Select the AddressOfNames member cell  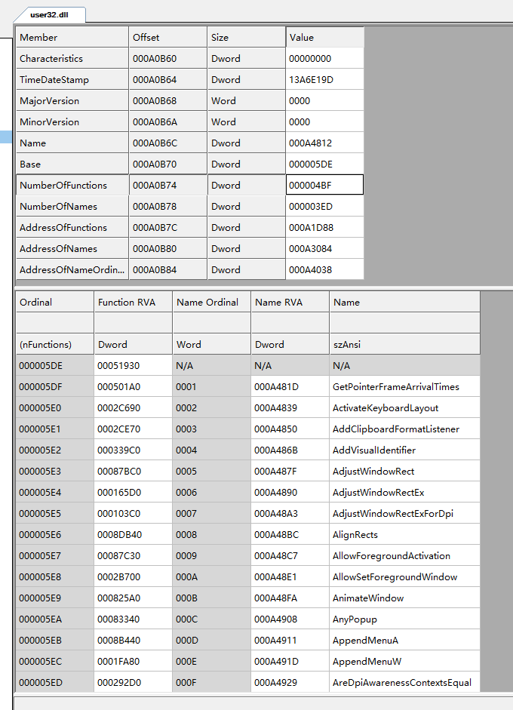tap(72, 248)
